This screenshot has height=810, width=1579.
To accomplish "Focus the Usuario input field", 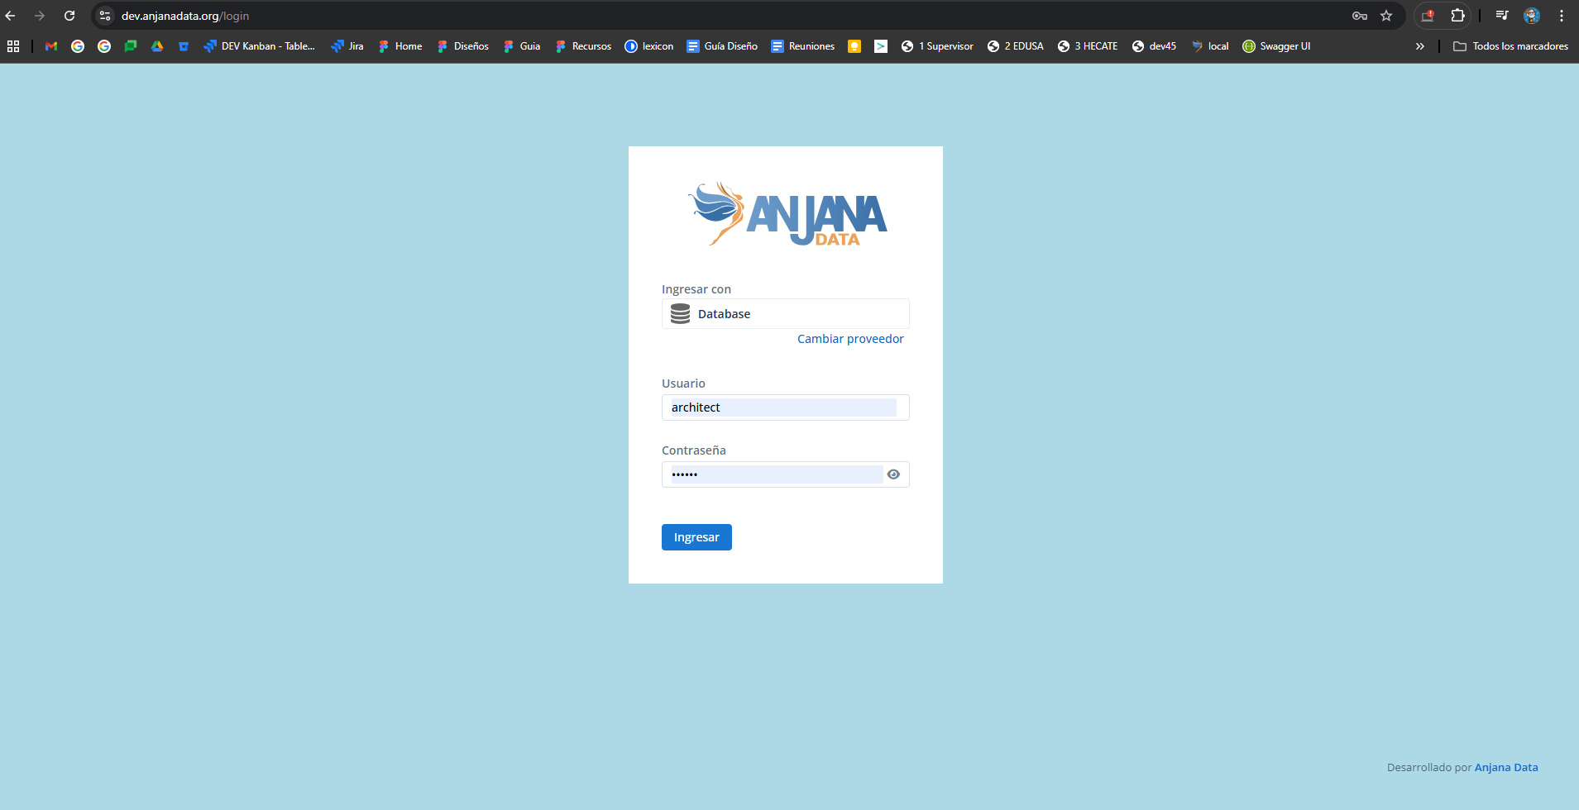I will point(783,407).
